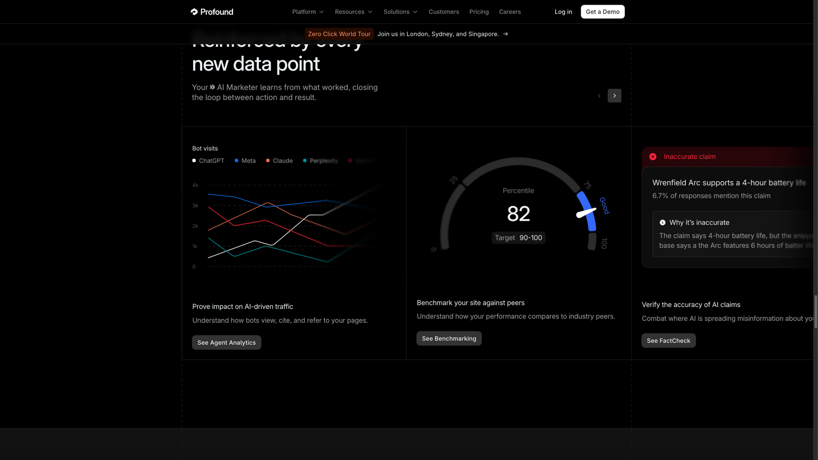Click the AI Marketer inline icon
This screenshot has width=818, height=460.
pyautogui.click(x=212, y=87)
